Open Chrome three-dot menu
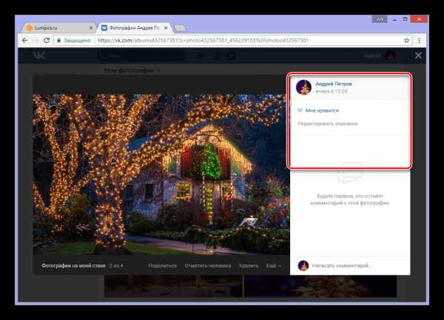444x320 pixels. (420, 40)
